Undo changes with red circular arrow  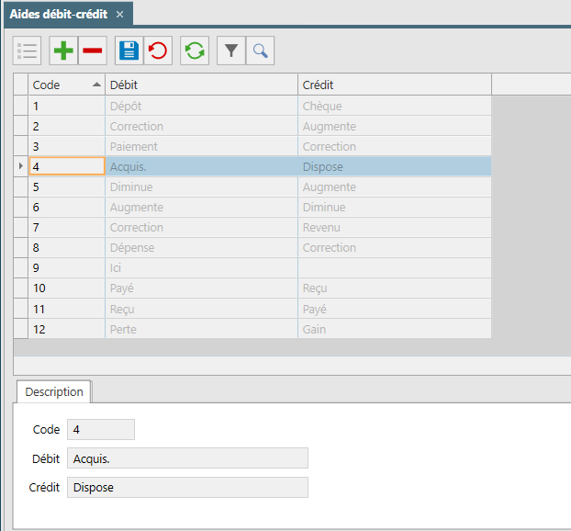[158, 51]
